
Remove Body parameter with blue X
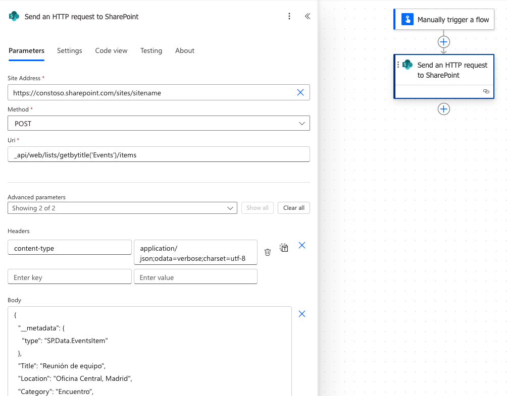302,314
